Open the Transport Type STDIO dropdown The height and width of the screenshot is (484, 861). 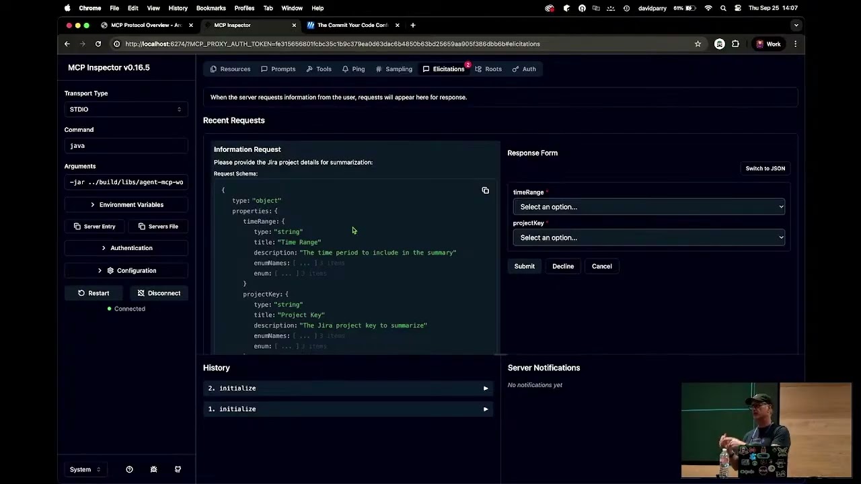[126, 109]
